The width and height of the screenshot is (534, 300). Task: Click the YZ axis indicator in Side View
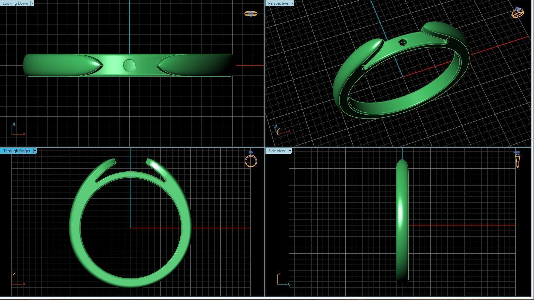point(284,279)
